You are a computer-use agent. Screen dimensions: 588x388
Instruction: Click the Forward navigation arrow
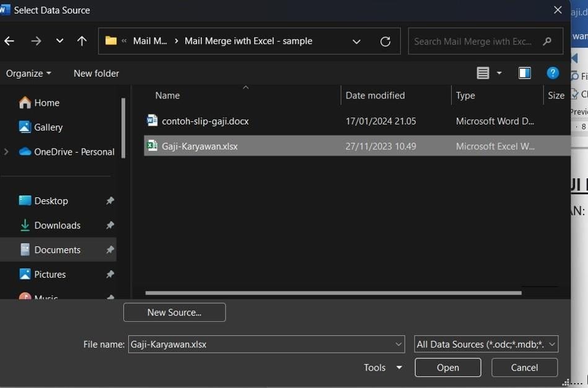point(36,41)
